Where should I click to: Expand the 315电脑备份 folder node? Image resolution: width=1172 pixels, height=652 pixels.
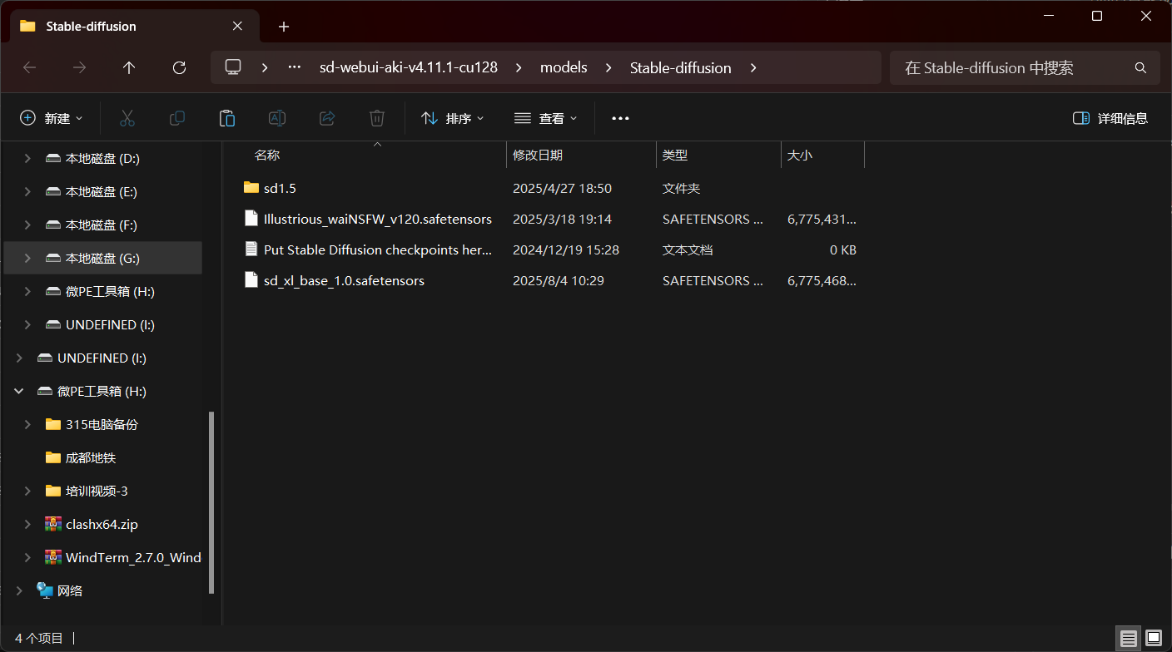coord(27,424)
